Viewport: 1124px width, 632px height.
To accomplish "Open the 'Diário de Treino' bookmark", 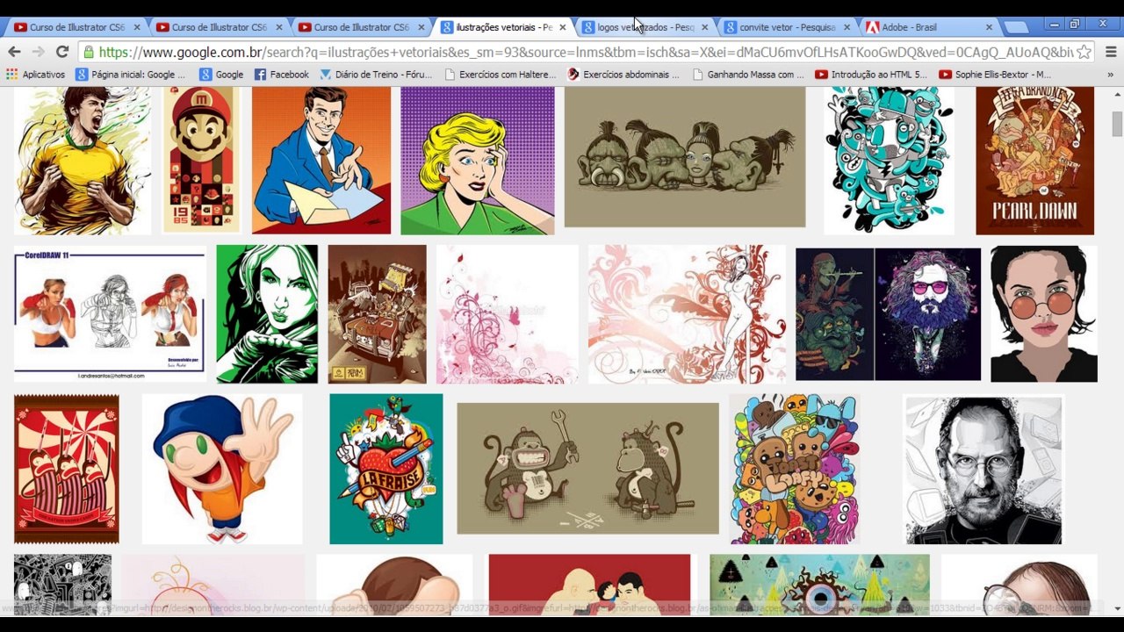I will point(376,75).
